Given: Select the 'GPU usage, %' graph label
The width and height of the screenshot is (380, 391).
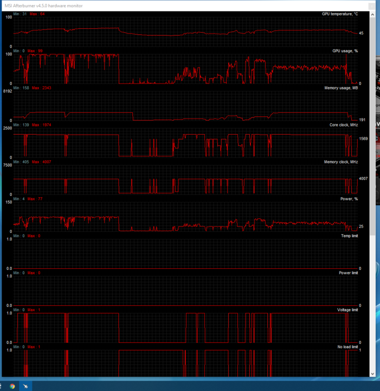Looking at the screenshot, I should (345, 51).
